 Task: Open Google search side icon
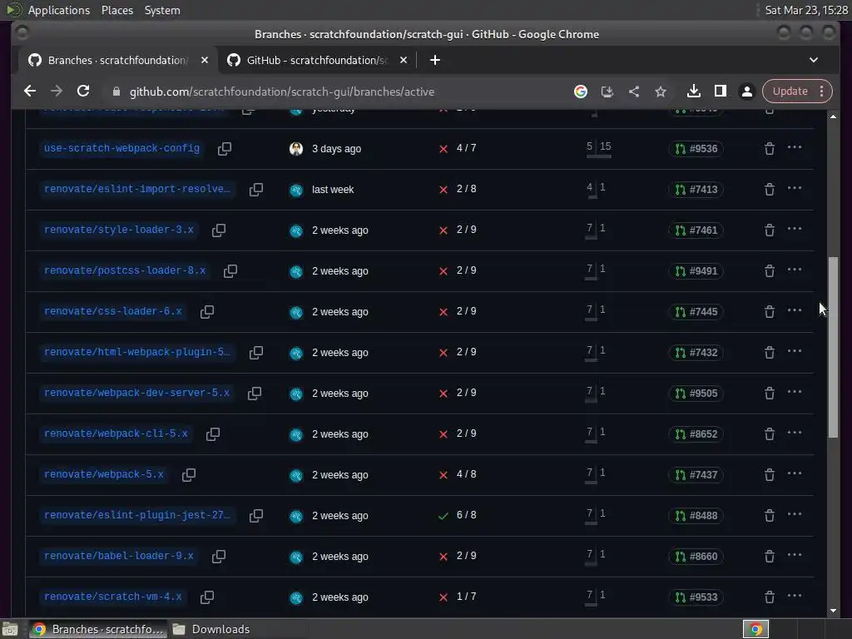tap(580, 92)
